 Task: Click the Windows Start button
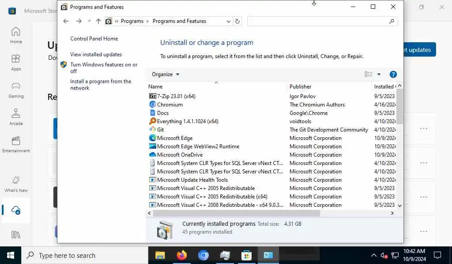tap(11, 255)
